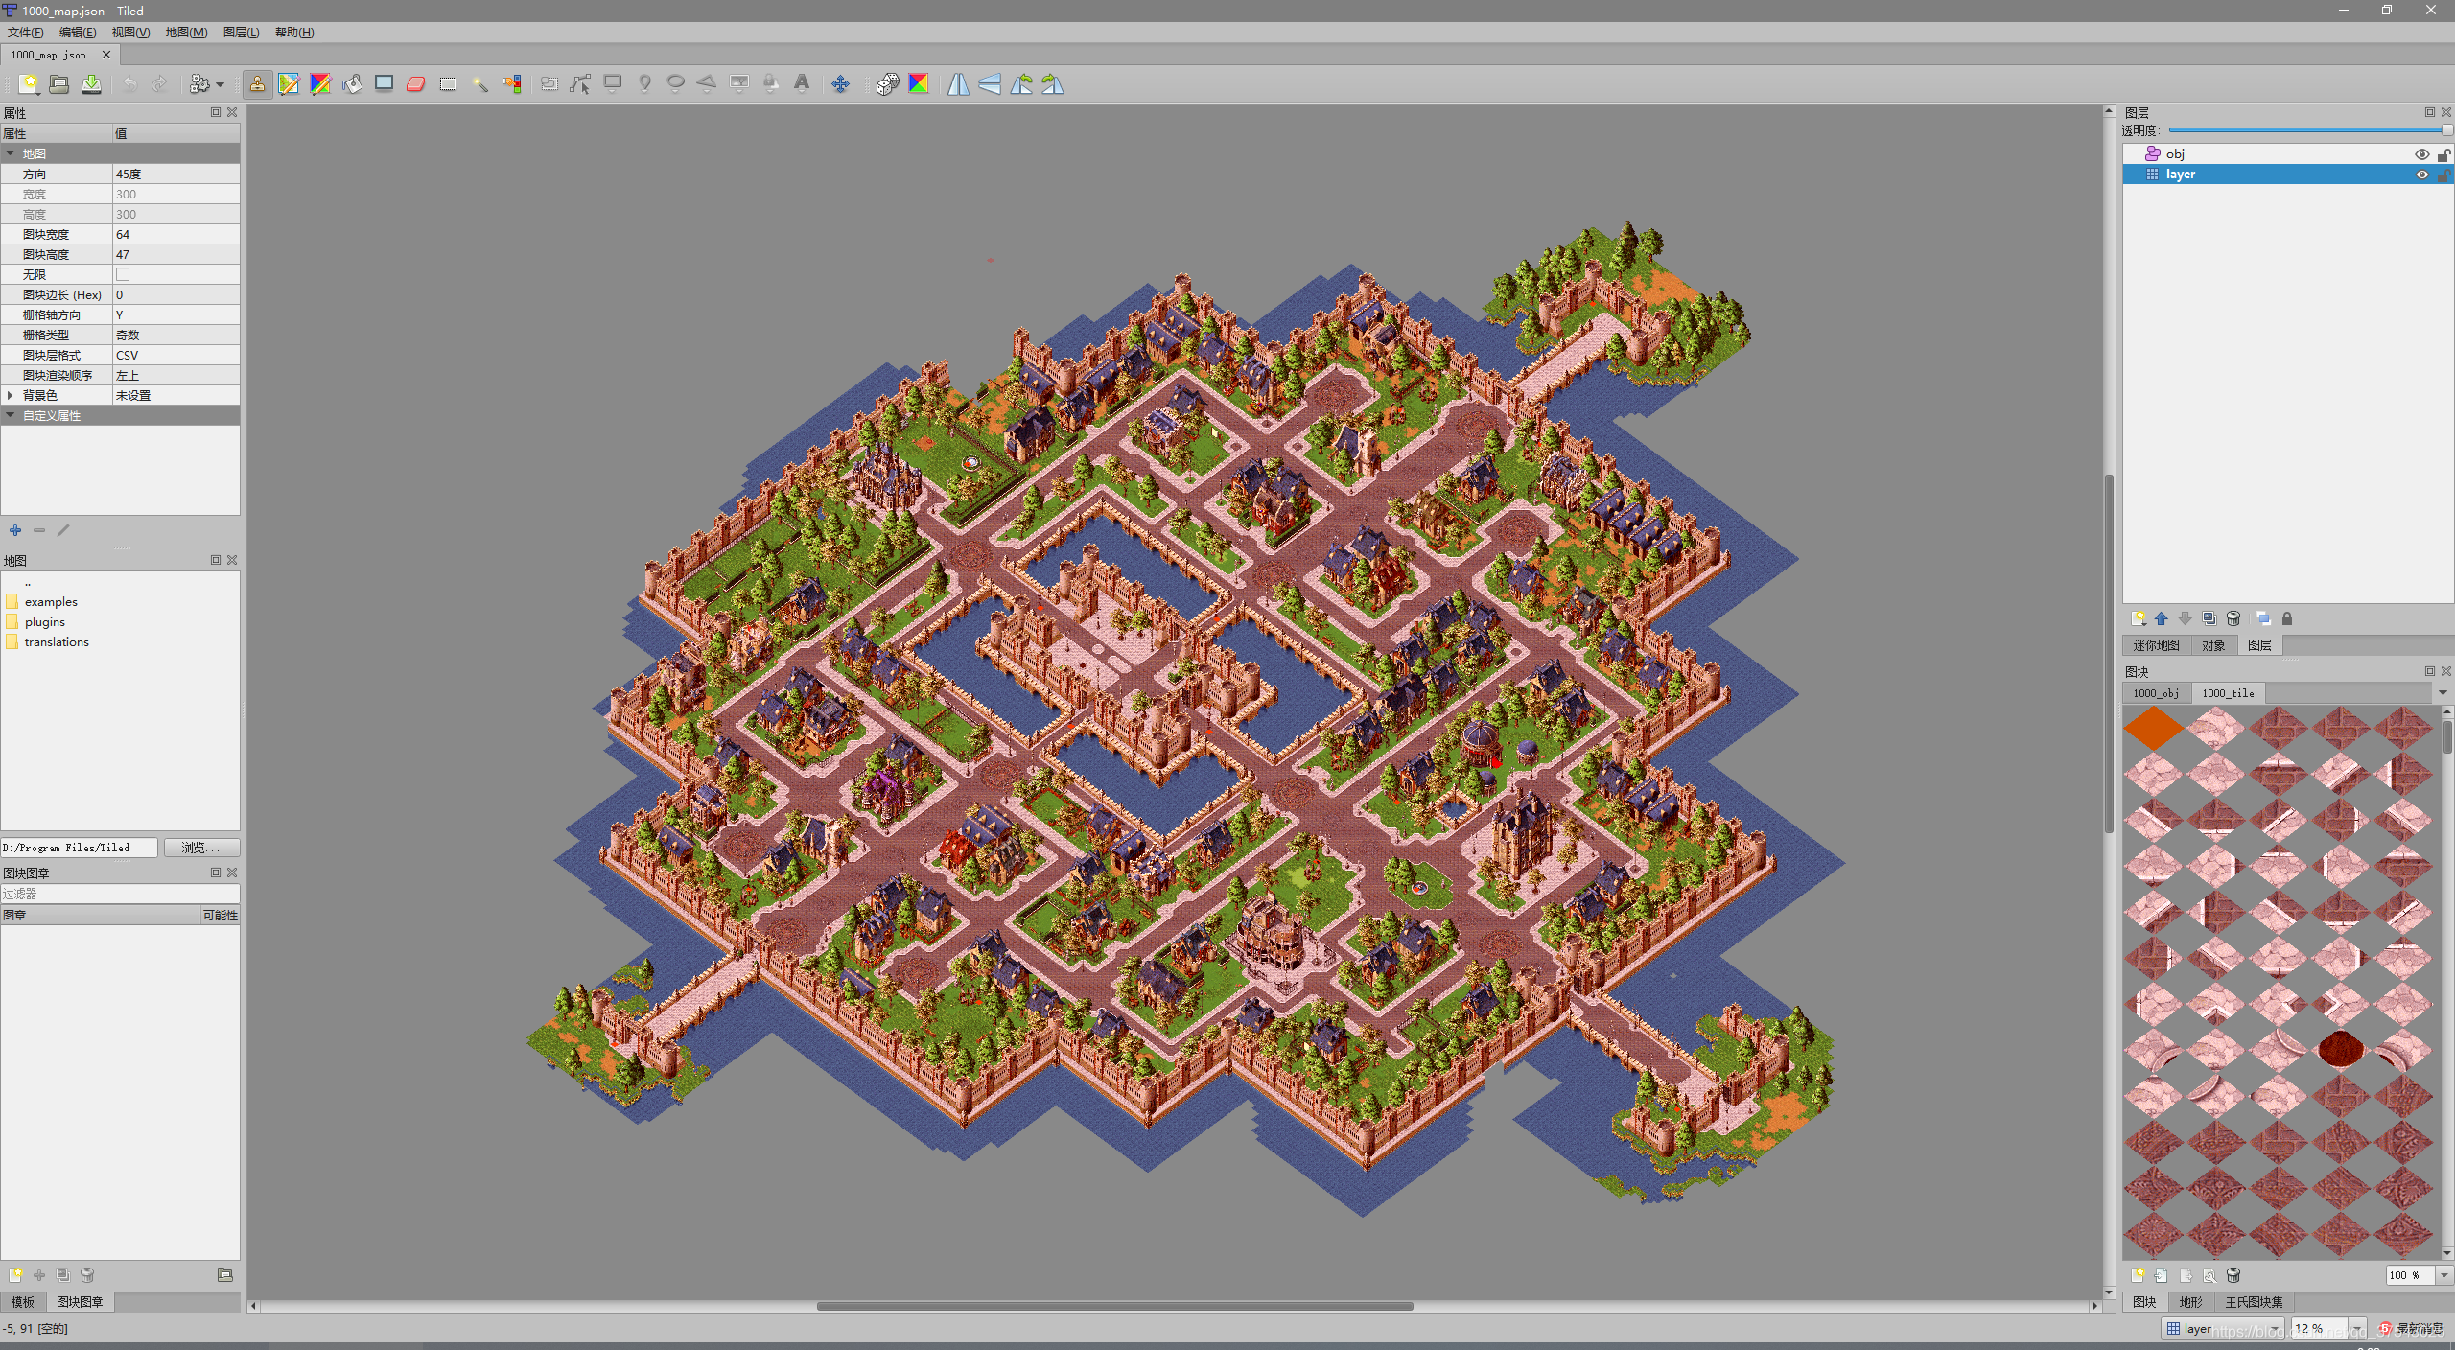2455x1350 pixels.
Task: Choose the Magic Wand selection tool
Action: tap(479, 84)
